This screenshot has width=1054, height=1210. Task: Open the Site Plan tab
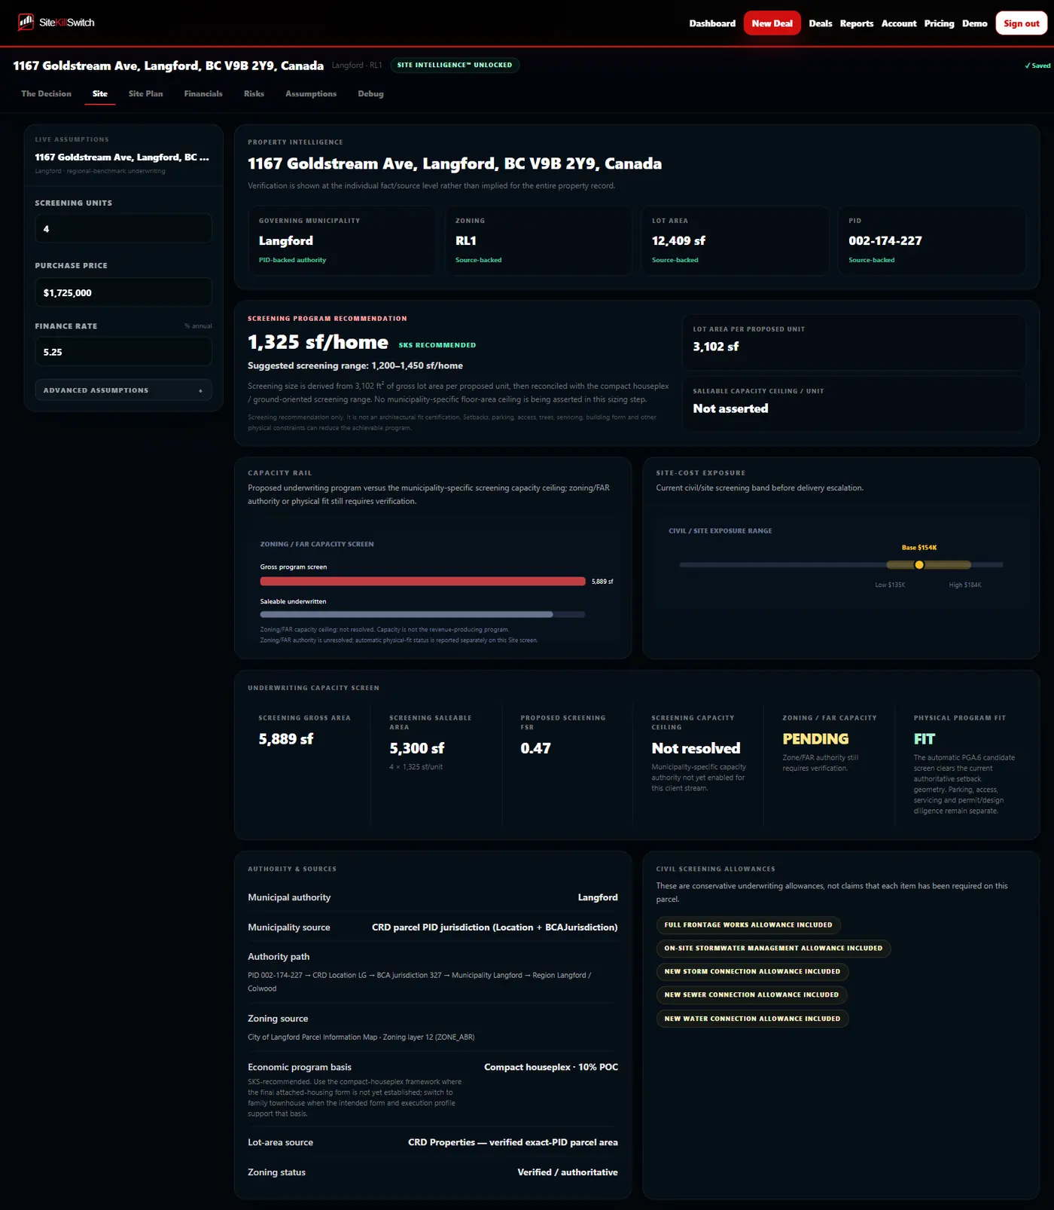145,93
